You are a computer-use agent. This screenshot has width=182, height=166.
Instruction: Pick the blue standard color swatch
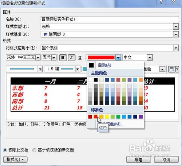130,117
